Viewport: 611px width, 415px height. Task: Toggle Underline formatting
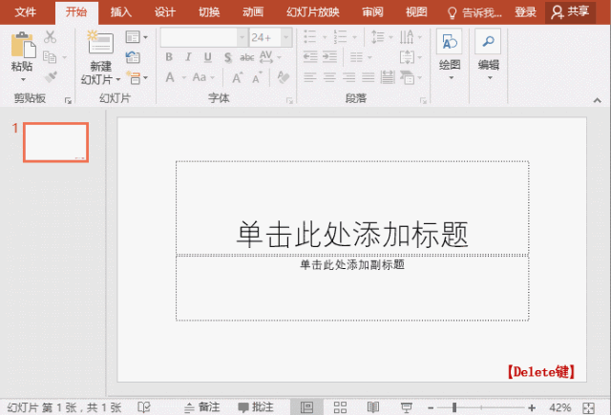(x=208, y=57)
